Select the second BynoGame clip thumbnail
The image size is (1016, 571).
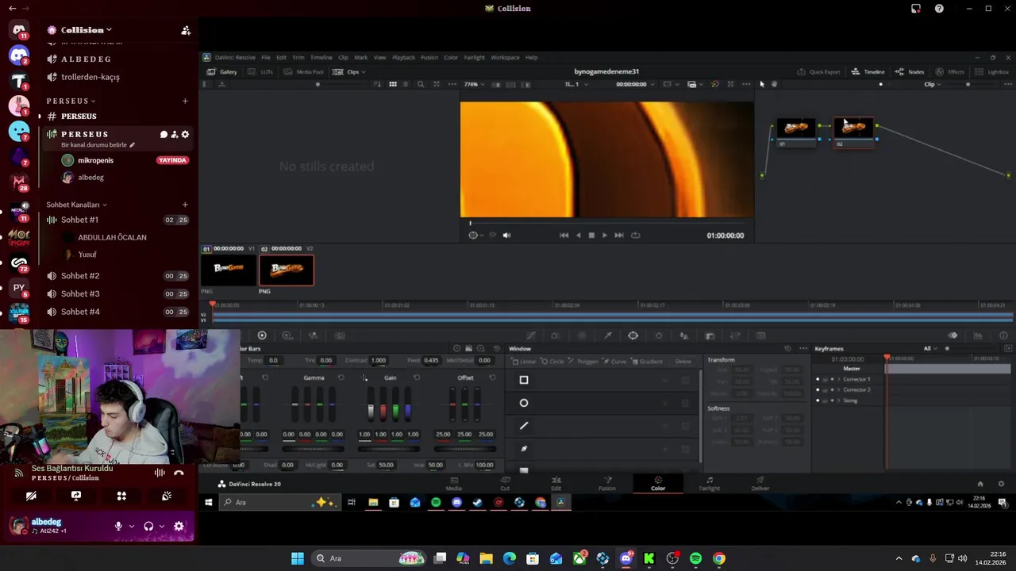coord(287,270)
